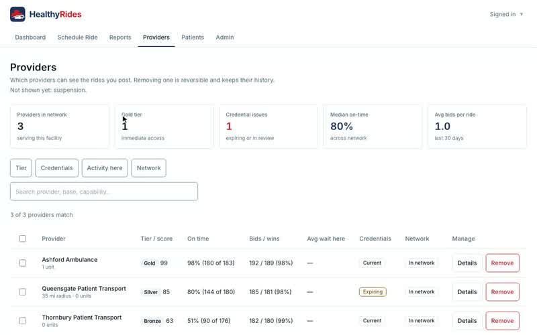Click the On time column header
The width and height of the screenshot is (537, 335).
[x=198, y=239]
